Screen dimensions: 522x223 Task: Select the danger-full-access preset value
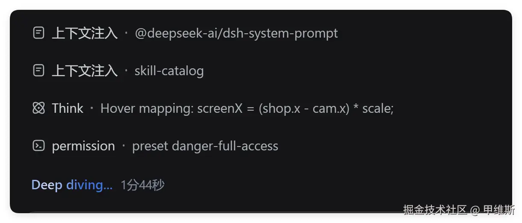click(225, 146)
